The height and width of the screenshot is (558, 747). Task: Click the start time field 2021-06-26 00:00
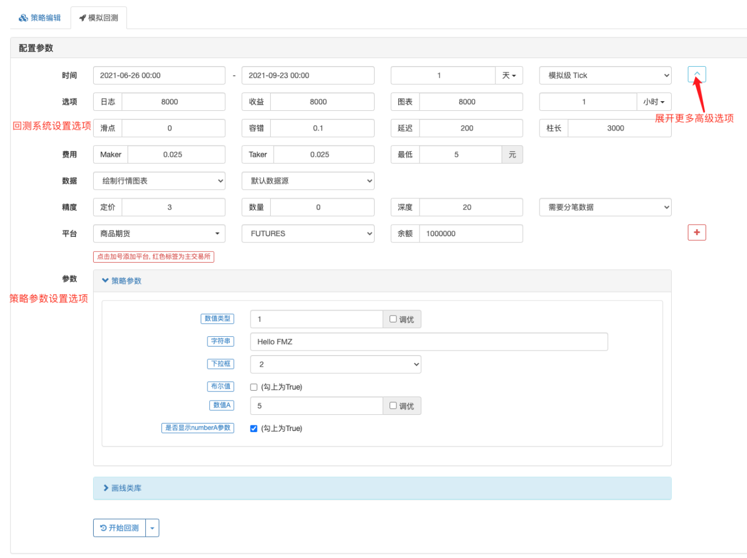pos(159,75)
